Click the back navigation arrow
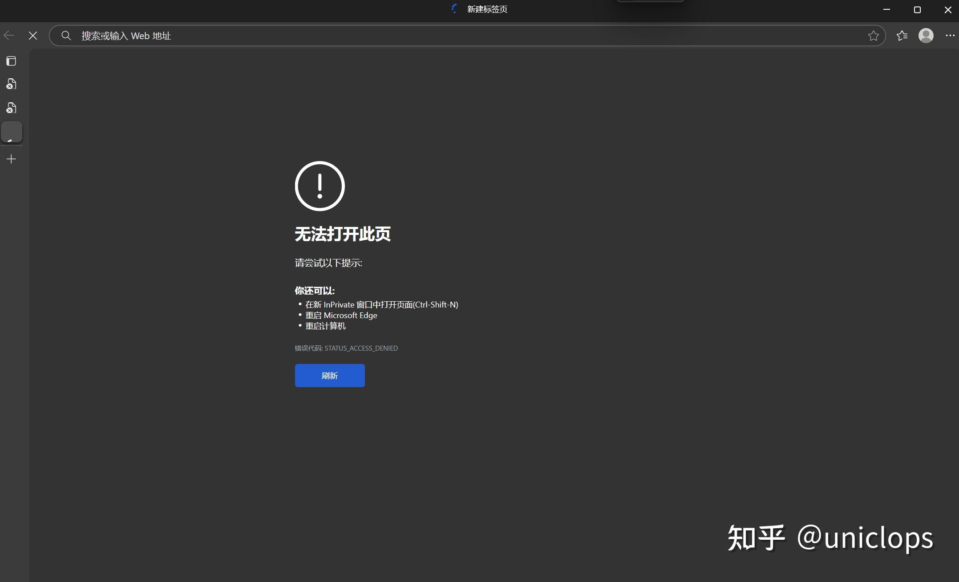Image resolution: width=959 pixels, height=582 pixels. coord(9,36)
